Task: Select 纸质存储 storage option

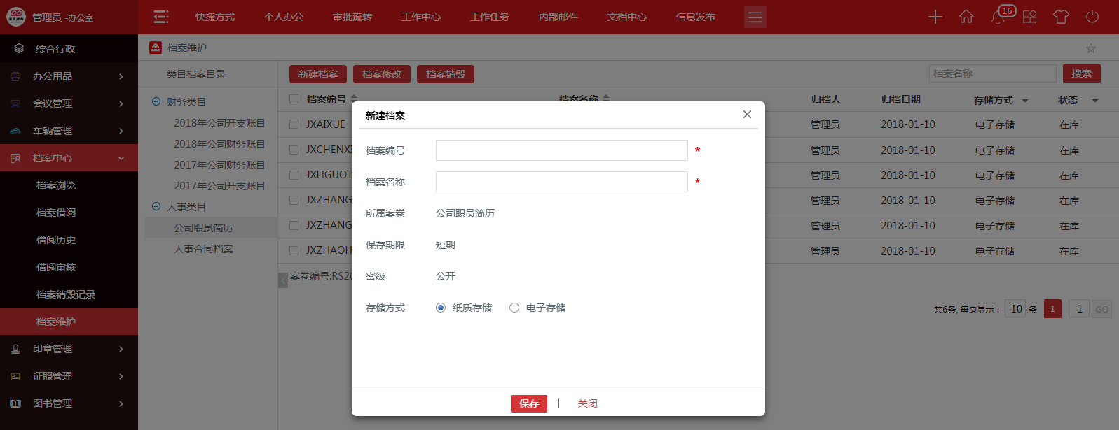Action: click(441, 308)
